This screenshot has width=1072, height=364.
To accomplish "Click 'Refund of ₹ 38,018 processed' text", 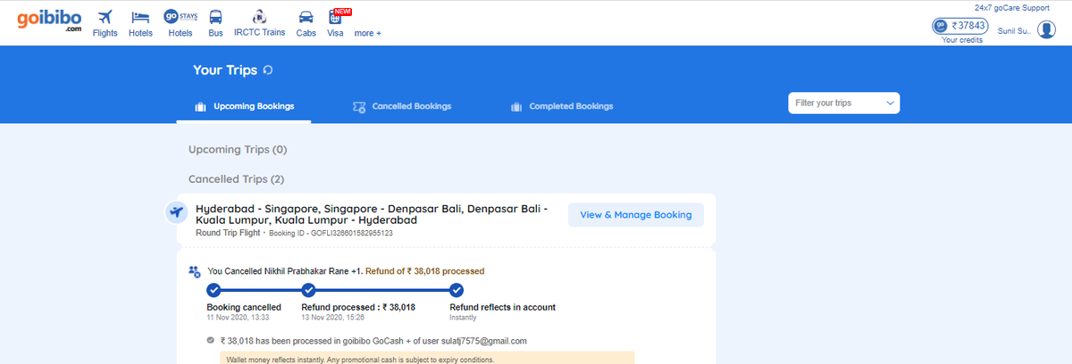I will [425, 270].
